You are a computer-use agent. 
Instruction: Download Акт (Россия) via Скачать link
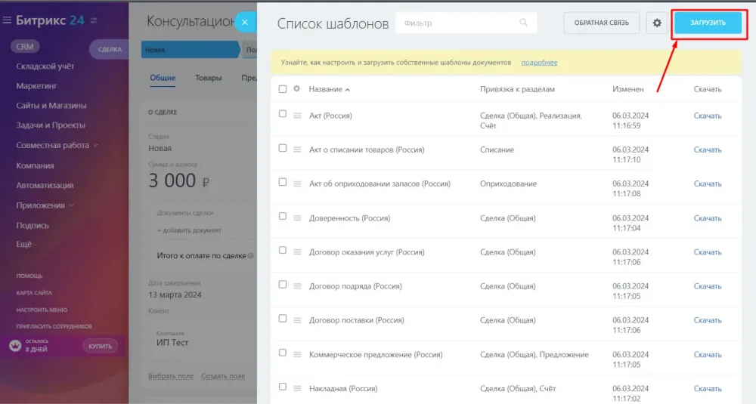(x=708, y=116)
